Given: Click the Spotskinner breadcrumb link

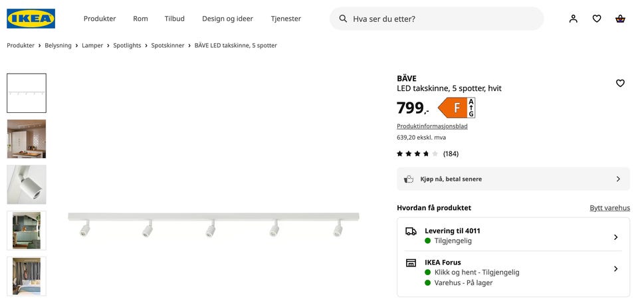Looking at the screenshot, I should pyautogui.click(x=167, y=46).
